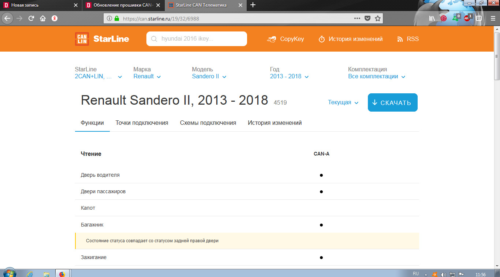Open the Firefox Library icon
The height and width of the screenshot is (277, 500).
pyautogui.click(x=433, y=18)
